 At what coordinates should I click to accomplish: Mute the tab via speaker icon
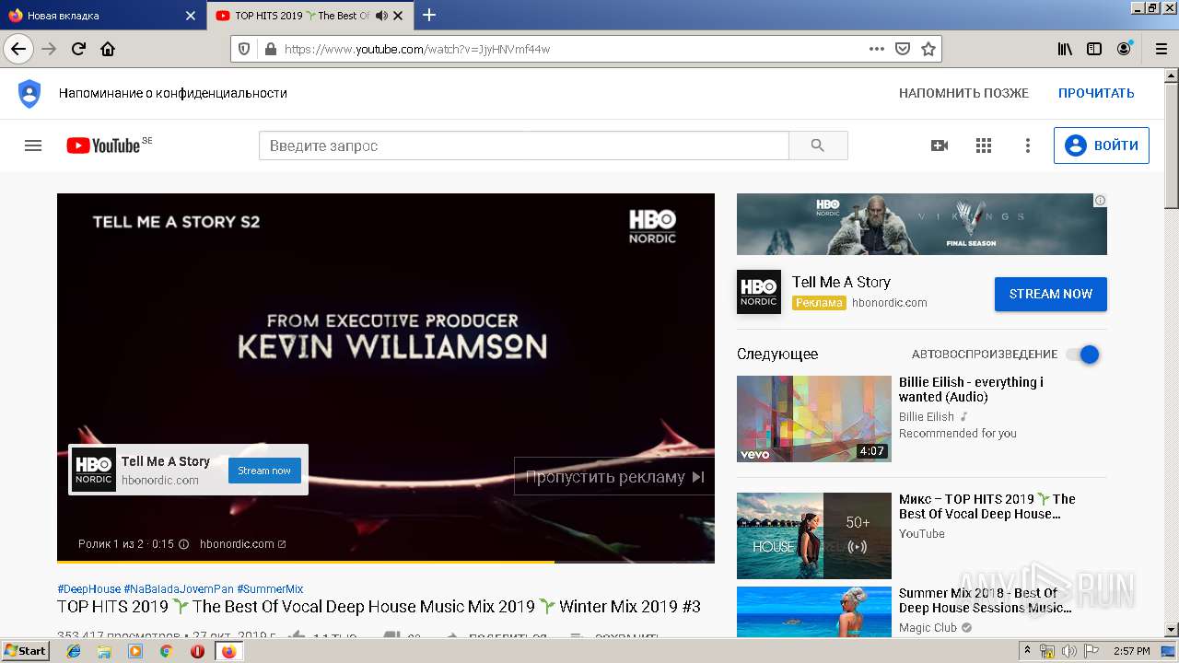[380, 16]
